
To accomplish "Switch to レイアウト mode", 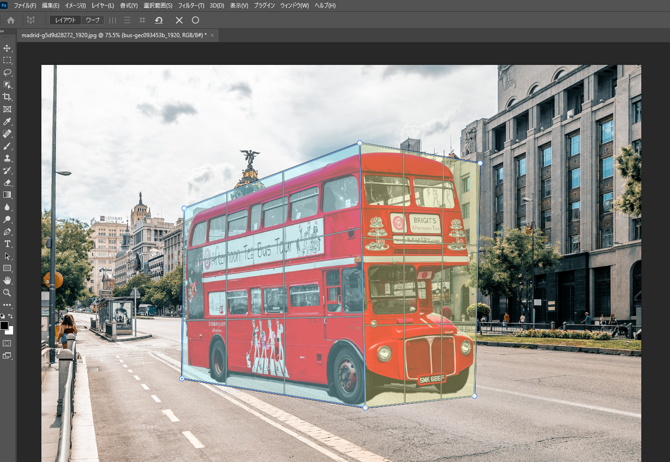I will [65, 20].
